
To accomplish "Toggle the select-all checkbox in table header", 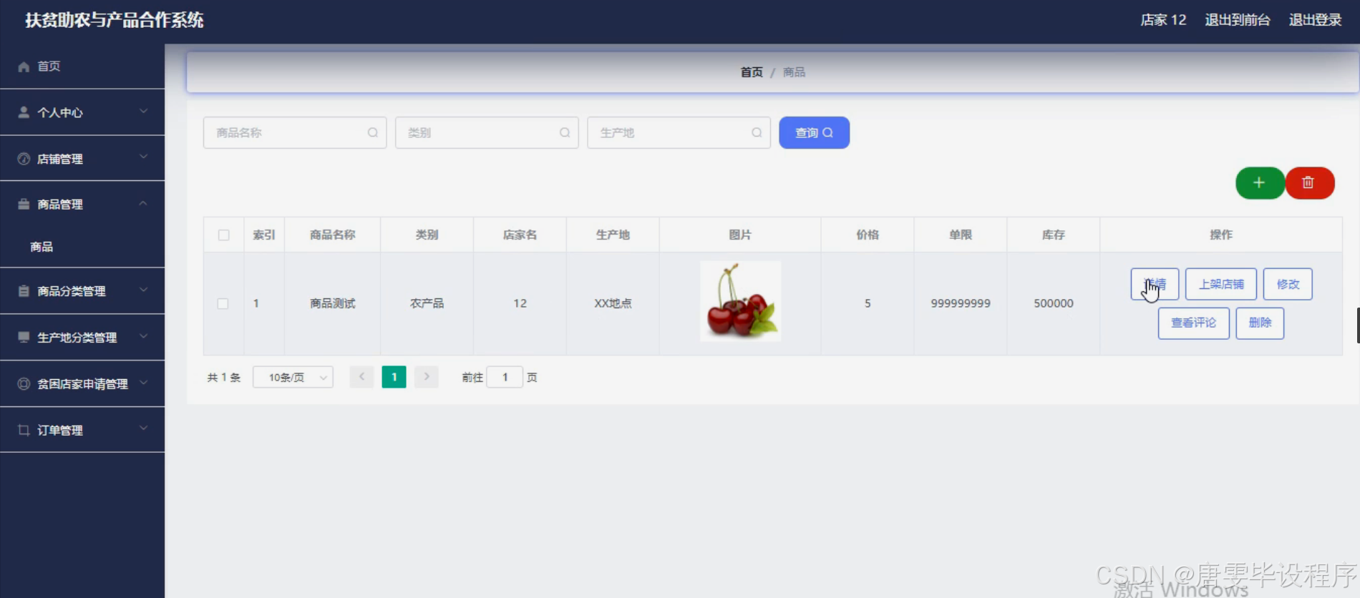I will pos(224,235).
